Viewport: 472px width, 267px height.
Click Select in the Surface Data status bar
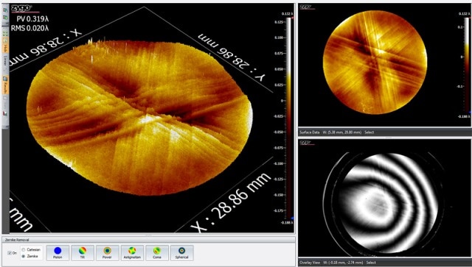click(369, 132)
